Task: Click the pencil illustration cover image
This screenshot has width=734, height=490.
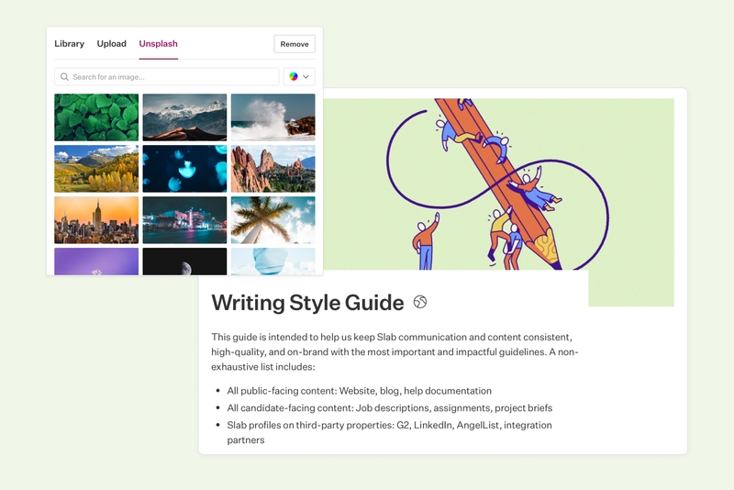Action: [x=495, y=184]
